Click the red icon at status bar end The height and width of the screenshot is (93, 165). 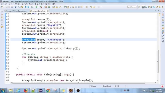coord(162,86)
